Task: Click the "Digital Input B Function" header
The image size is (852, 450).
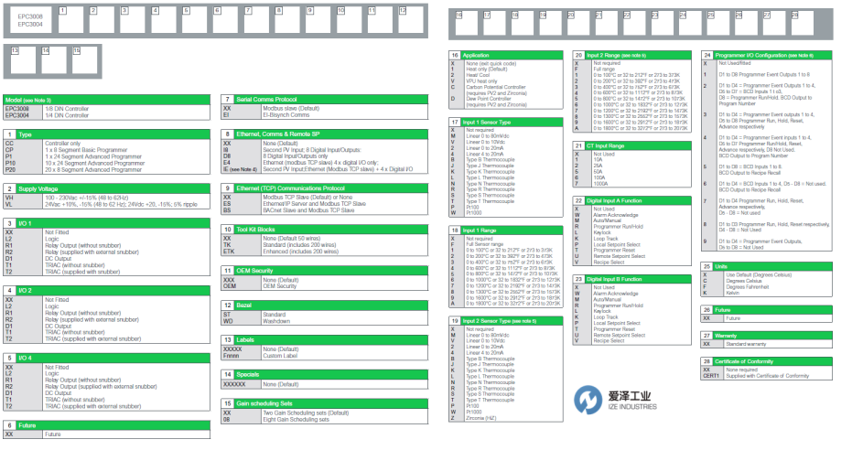Action: [632, 279]
